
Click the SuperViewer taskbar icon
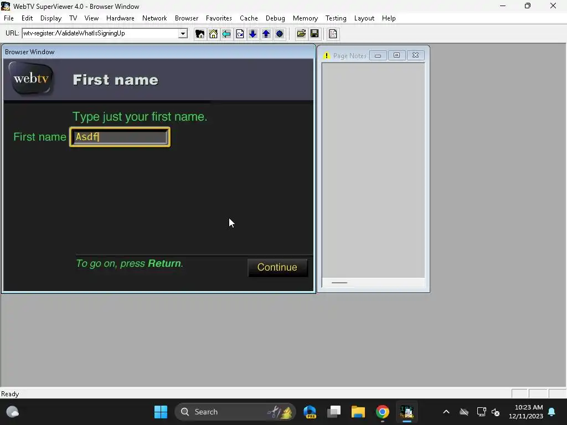[407, 412]
